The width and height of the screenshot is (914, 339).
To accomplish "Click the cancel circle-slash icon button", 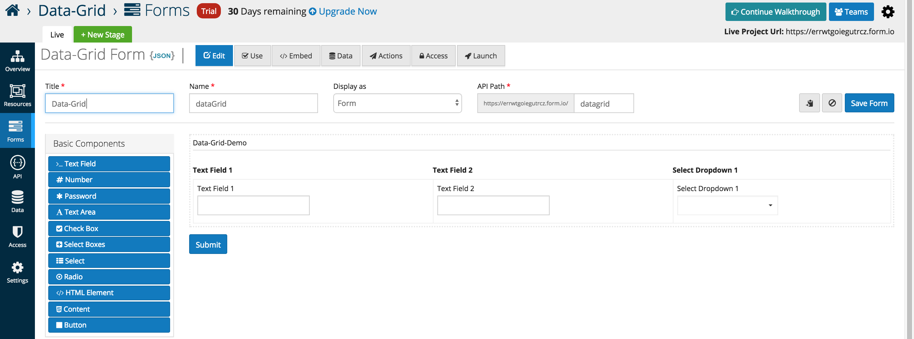I will pos(832,103).
